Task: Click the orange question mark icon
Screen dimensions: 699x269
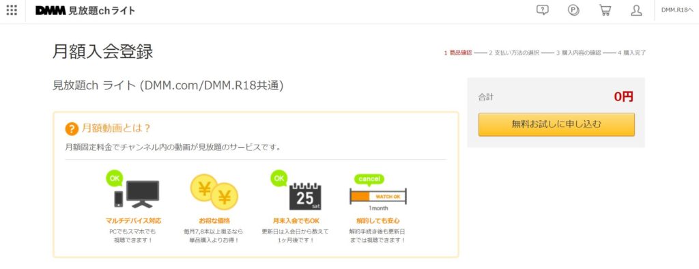Action: (72, 129)
